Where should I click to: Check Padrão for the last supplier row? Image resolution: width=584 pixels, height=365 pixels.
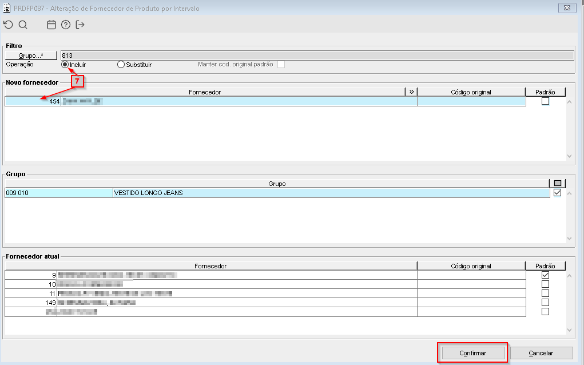545,311
